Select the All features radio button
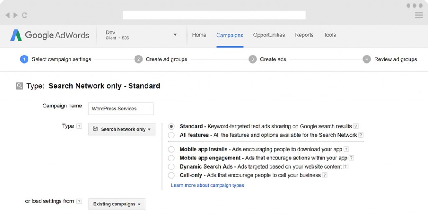The image size is (428, 215). tap(171, 135)
